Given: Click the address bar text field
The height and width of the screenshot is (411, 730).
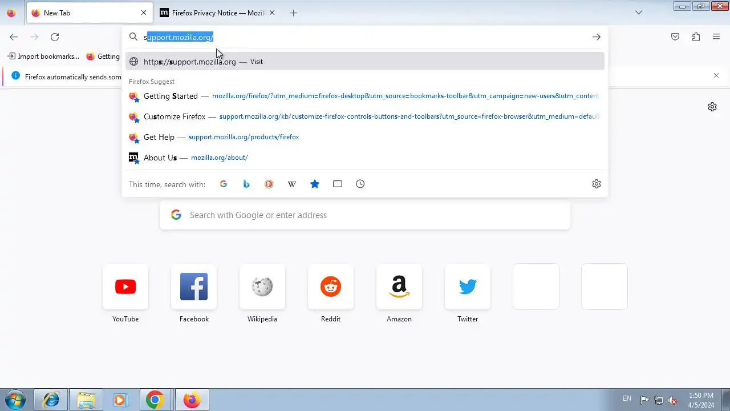Looking at the screenshot, I should 365,37.
